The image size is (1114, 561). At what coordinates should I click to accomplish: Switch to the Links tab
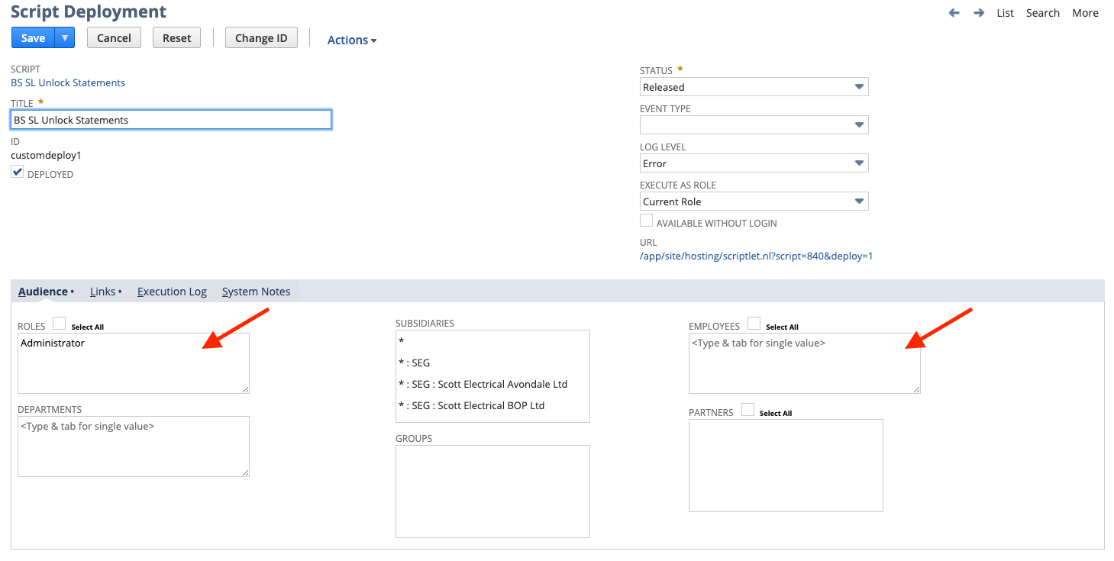(103, 292)
